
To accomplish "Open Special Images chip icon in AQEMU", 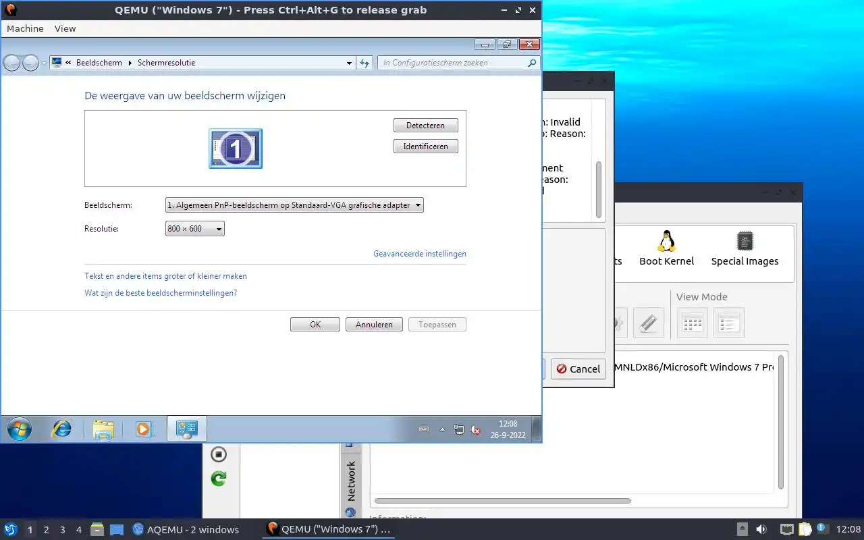I will [x=745, y=248].
